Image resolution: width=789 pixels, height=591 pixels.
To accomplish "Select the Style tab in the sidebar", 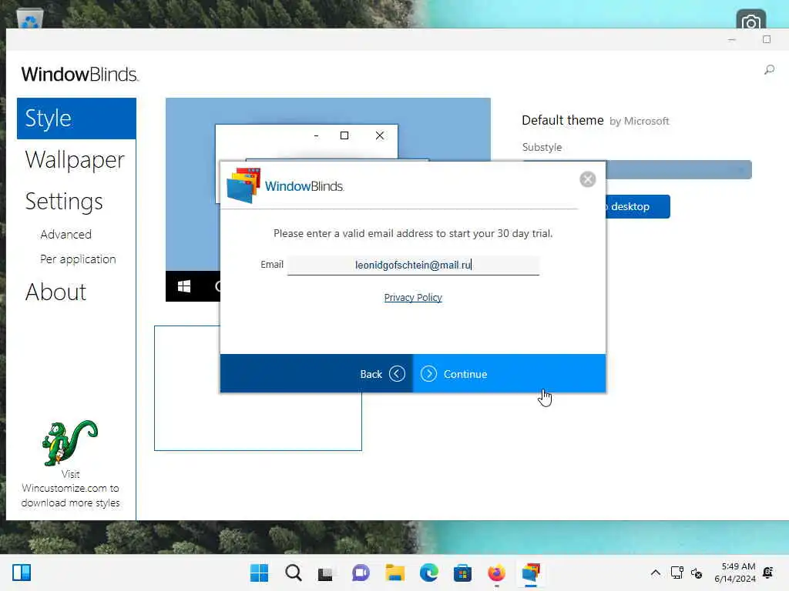I will (76, 119).
